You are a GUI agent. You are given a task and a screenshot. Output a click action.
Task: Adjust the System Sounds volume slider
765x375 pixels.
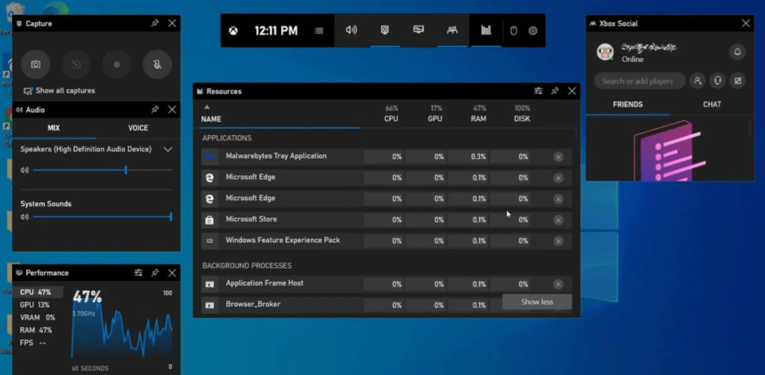click(x=102, y=217)
